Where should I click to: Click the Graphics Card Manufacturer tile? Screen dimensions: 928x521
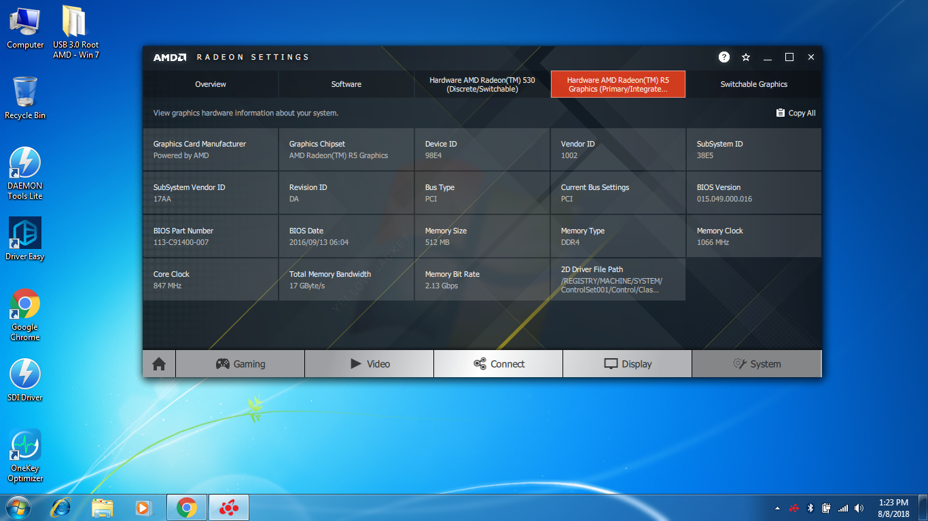pos(211,149)
